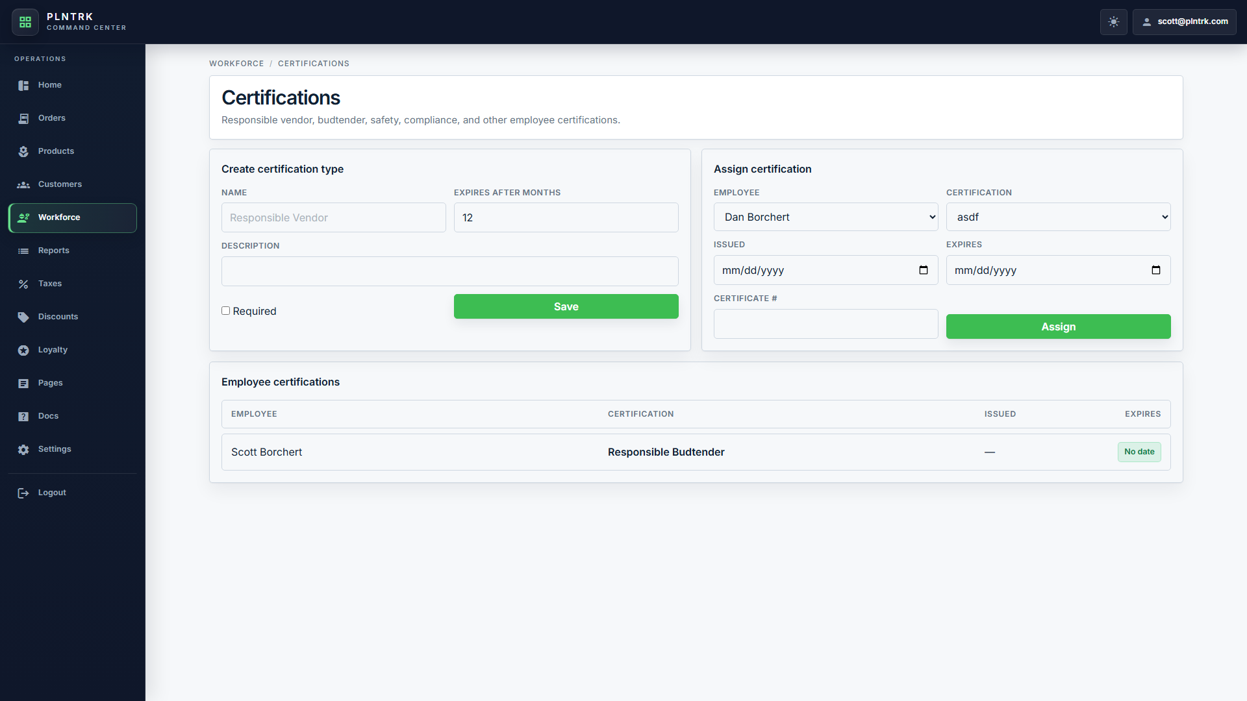This screenshot has height=701, width=1247.
Task: Open the scott@plntrk.com account button
Action: (x=1184, y=22)
